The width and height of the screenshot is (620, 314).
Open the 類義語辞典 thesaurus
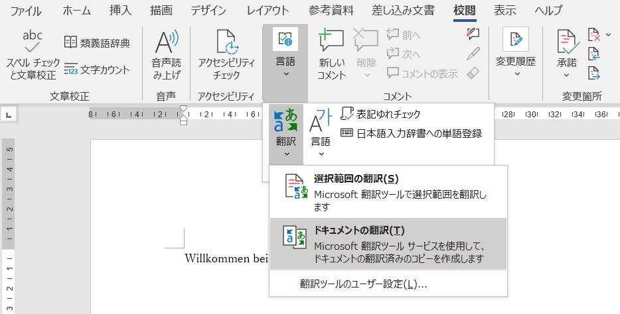(98, 42)
